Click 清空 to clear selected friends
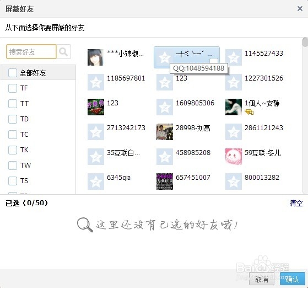 (296, 203)
